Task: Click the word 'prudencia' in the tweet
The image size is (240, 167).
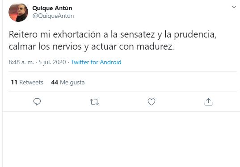Action: [195, 35]
